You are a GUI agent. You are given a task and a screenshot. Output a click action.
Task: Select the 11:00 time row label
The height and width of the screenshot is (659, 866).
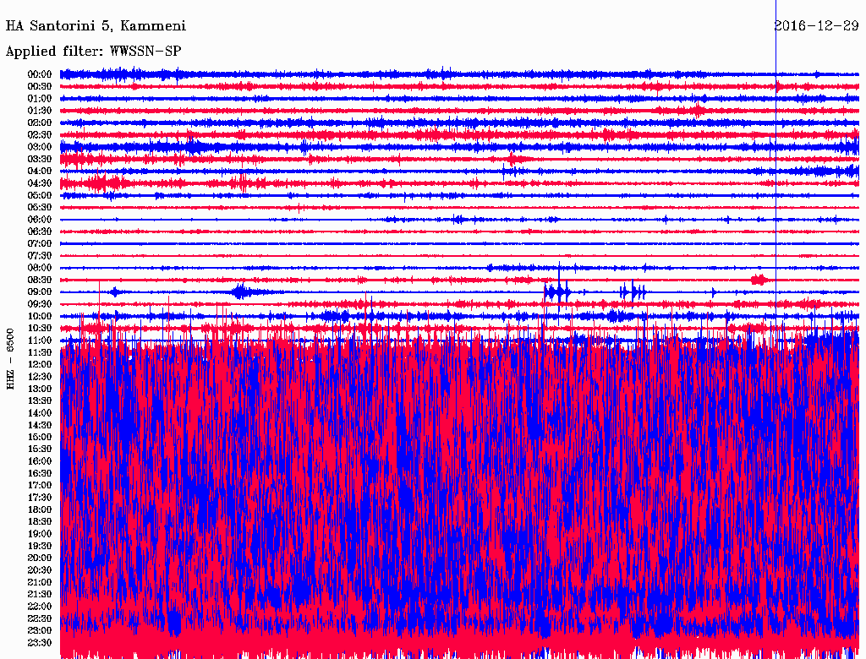pyautogui.click(x=40, y=340)
